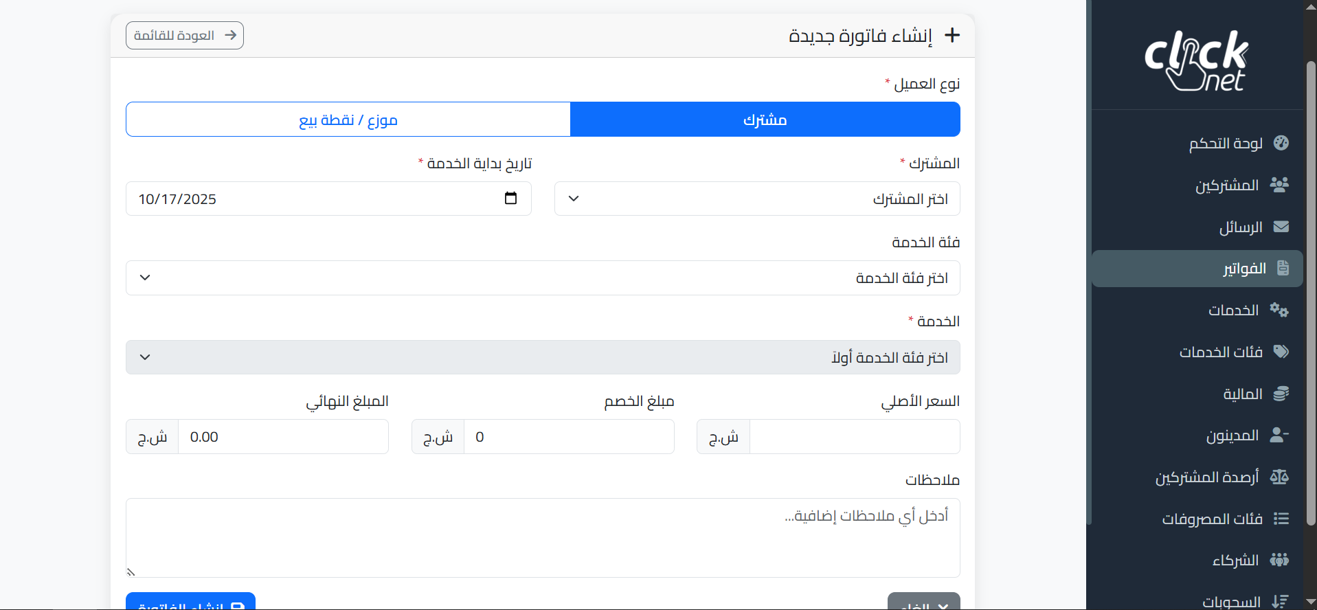The image size is (1317, 610).
Task: Click the messages envelope icon
Action: (x=1281, y=227)
